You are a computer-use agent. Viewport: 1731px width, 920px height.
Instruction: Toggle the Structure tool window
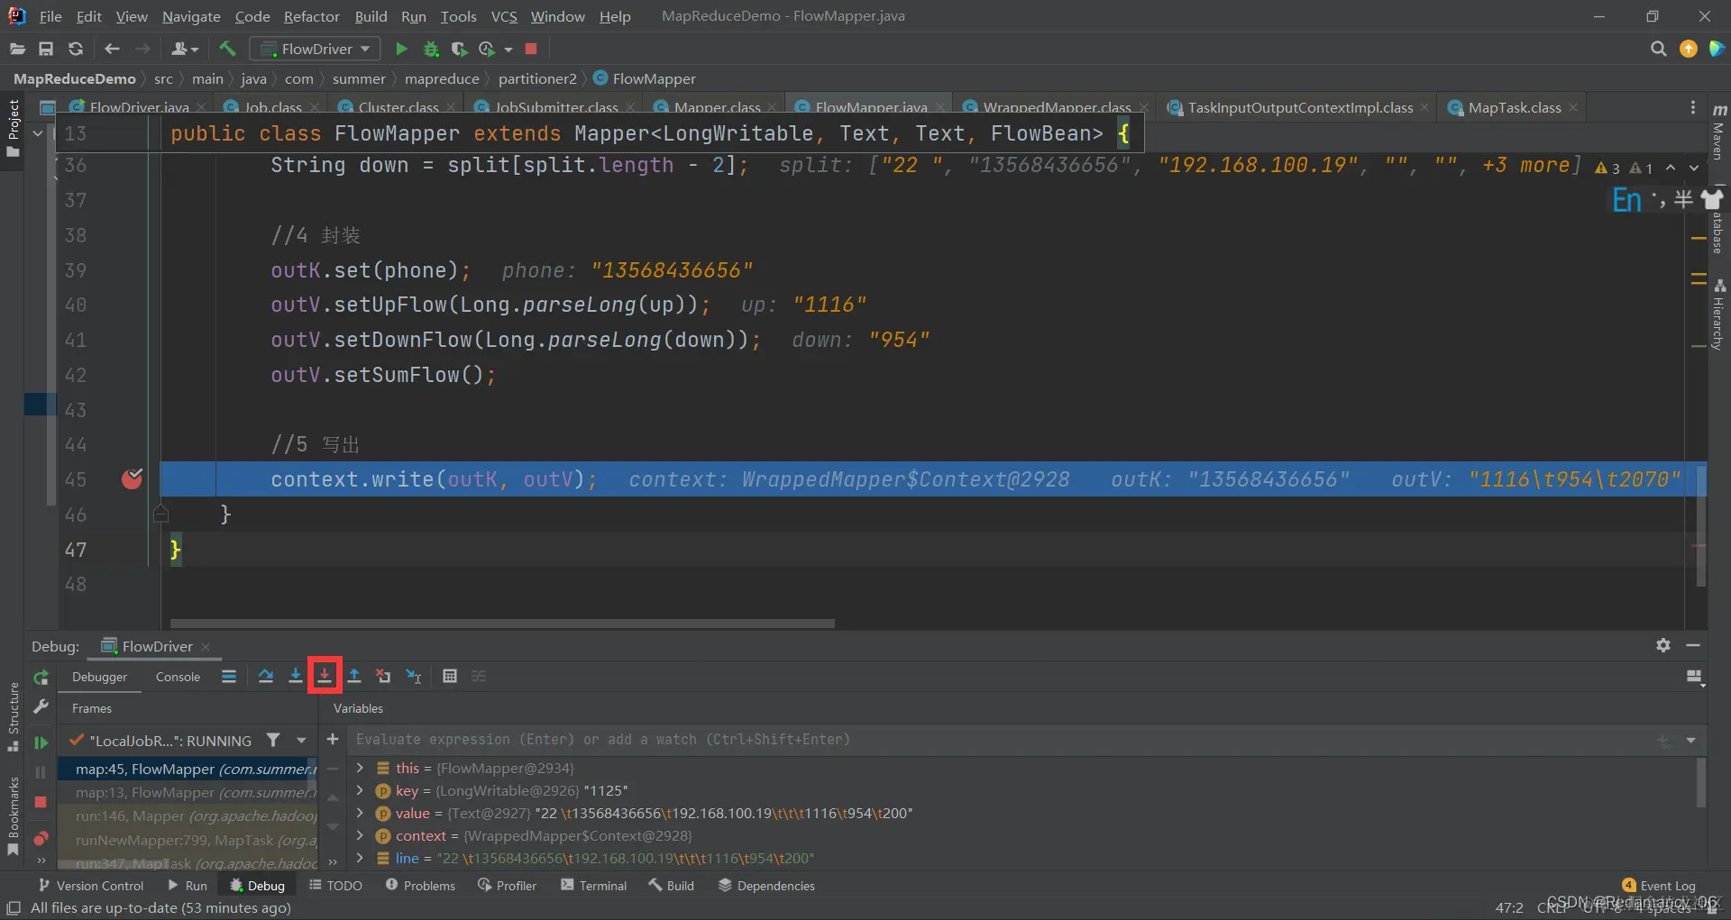[13, 717]
